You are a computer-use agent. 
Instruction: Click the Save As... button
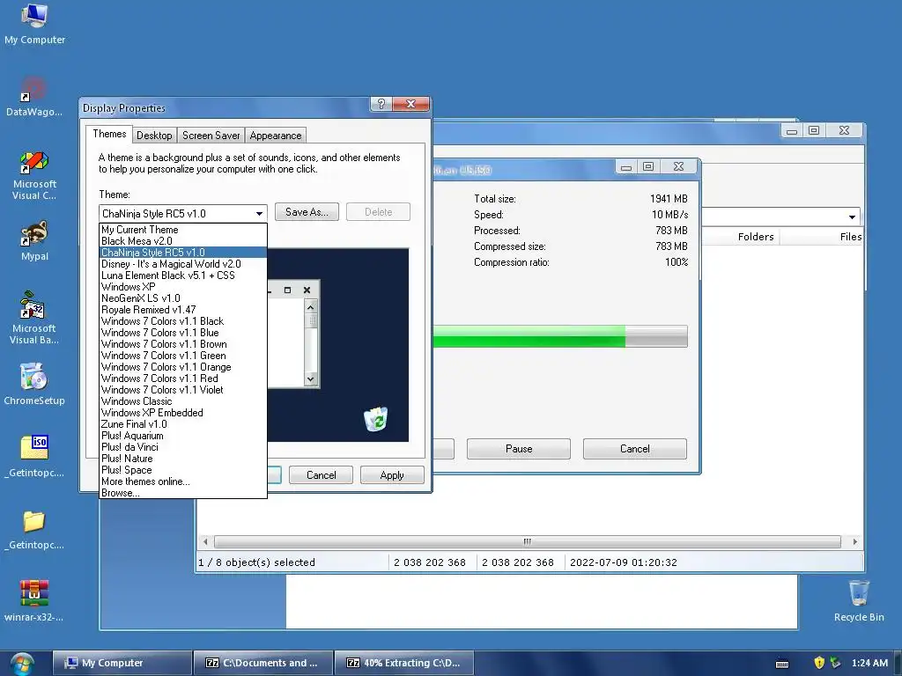[307, 212]
